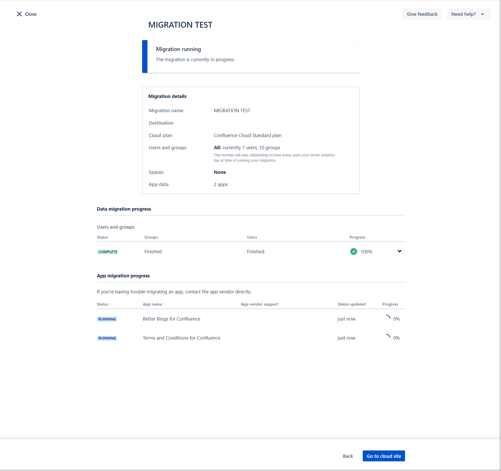Expand the users and groups progress row
The height and width of the screenshot is (471, 501).
(x=399, y=251)
